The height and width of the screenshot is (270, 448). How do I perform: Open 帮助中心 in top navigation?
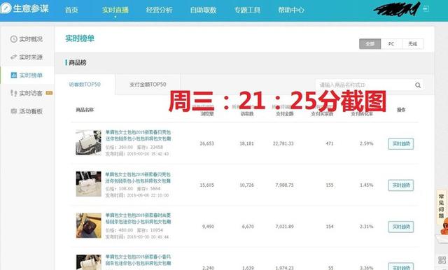[x=291, y=10]
